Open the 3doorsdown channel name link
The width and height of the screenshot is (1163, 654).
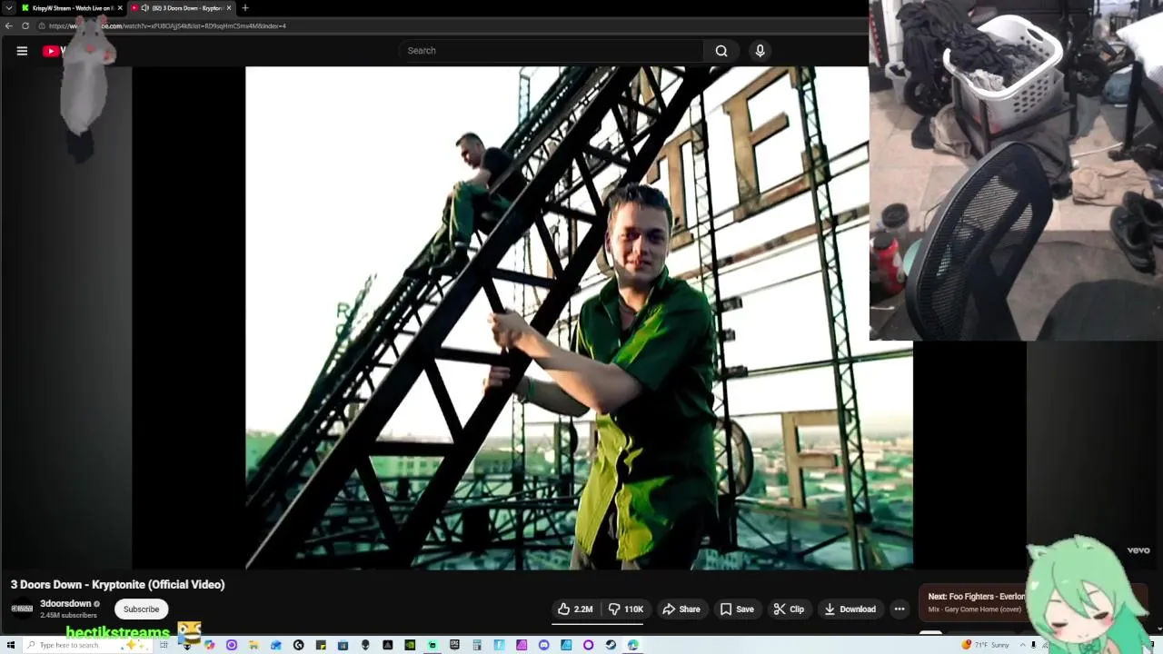[x=65, y=604]
